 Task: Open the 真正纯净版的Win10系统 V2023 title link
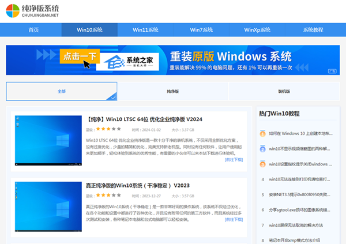pyautogui.click(x=138, y=186)
